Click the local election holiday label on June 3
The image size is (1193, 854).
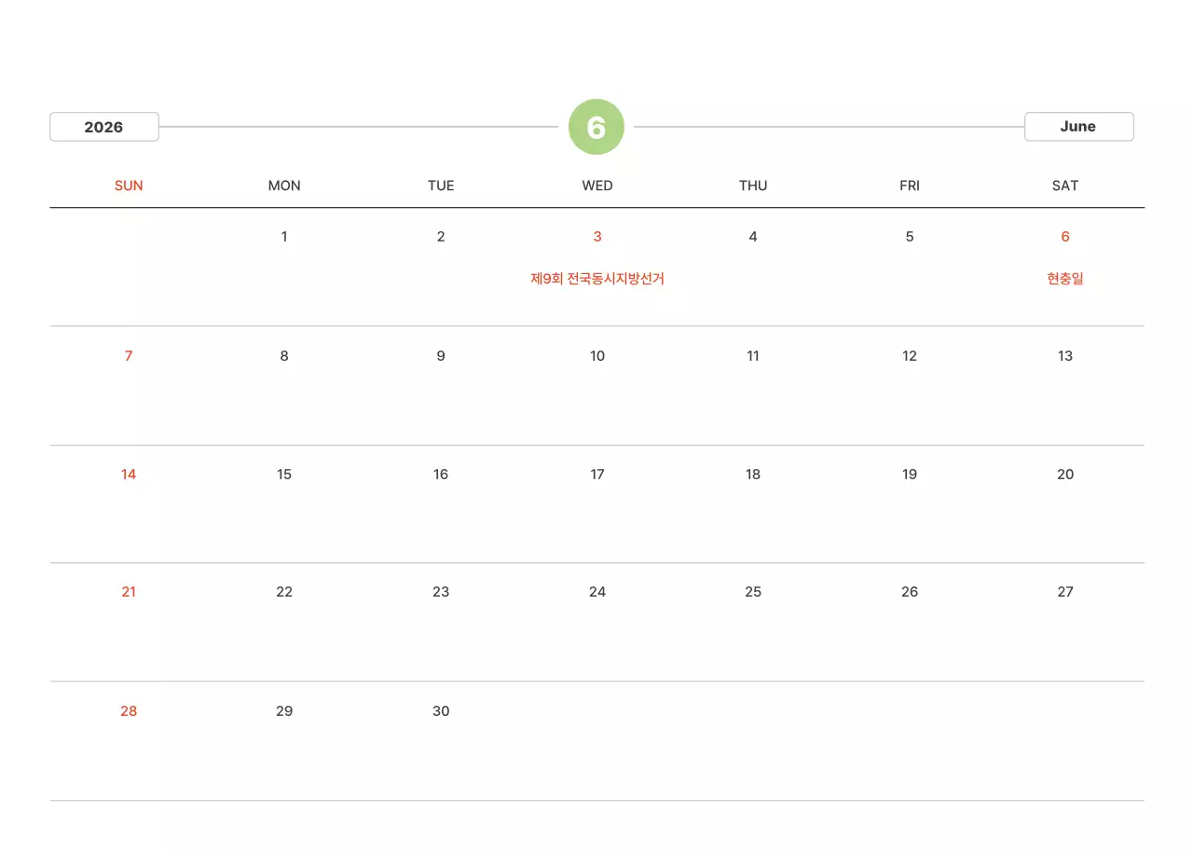597,279
